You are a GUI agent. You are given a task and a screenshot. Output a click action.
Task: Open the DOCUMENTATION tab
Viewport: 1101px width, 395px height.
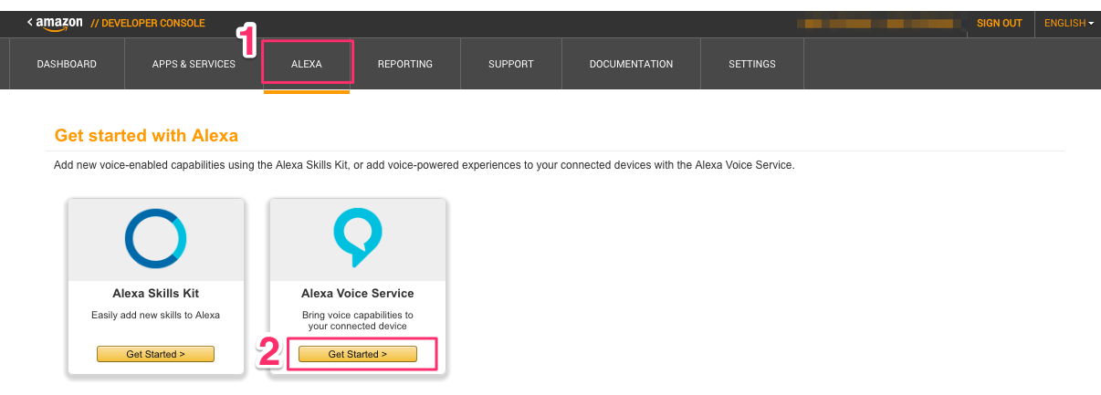pyautogui.click(x=631, y=64)
